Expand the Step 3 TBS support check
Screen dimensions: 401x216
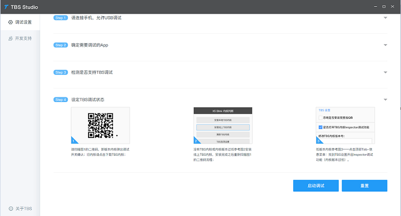[x=385, y=72]
